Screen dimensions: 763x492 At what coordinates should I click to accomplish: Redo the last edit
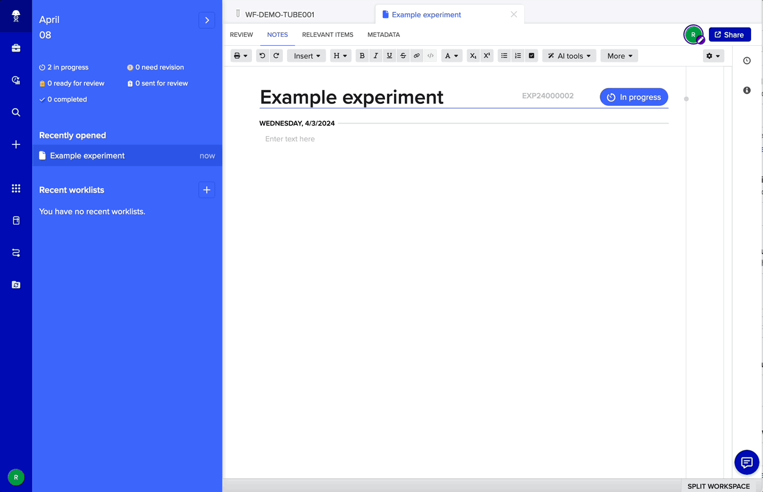point(276,56)
